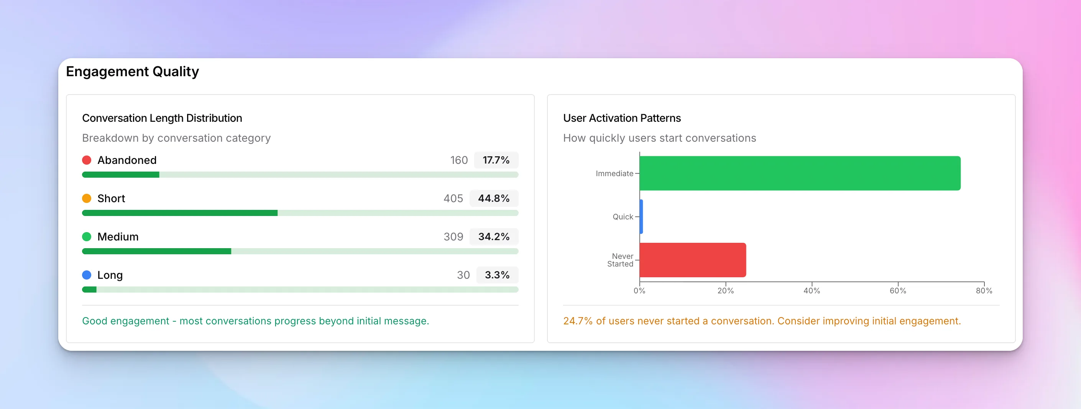Viewport: 1081px width, 409px height.
Task: Click the red Abandoned category dot
Action: pyautogui.click(x=87, y=160)
